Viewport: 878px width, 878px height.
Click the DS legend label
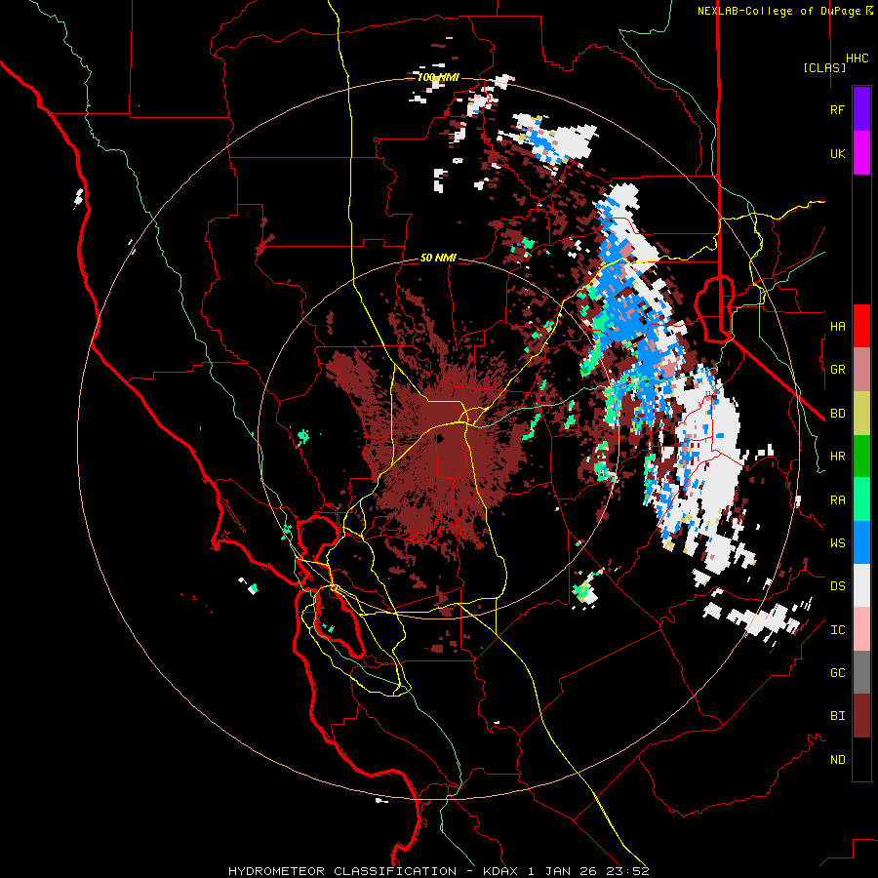pyautogui.click(x=837, y=586)
